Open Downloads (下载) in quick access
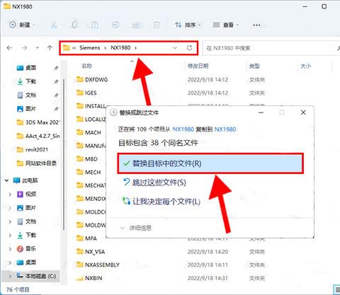The image size is (340, 295). [26, 81]
